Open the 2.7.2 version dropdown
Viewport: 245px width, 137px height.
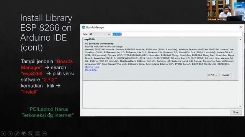(213, 75)
